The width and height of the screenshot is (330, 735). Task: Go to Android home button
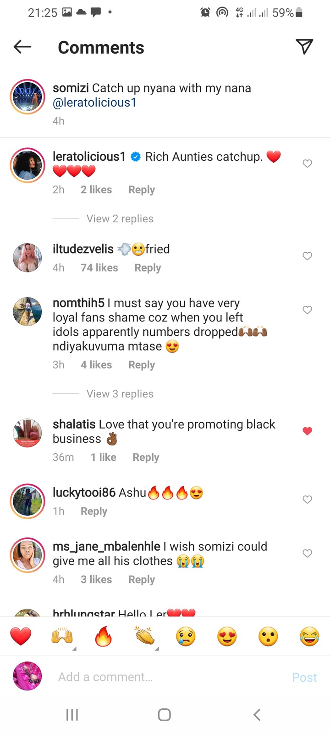(164, 715)
